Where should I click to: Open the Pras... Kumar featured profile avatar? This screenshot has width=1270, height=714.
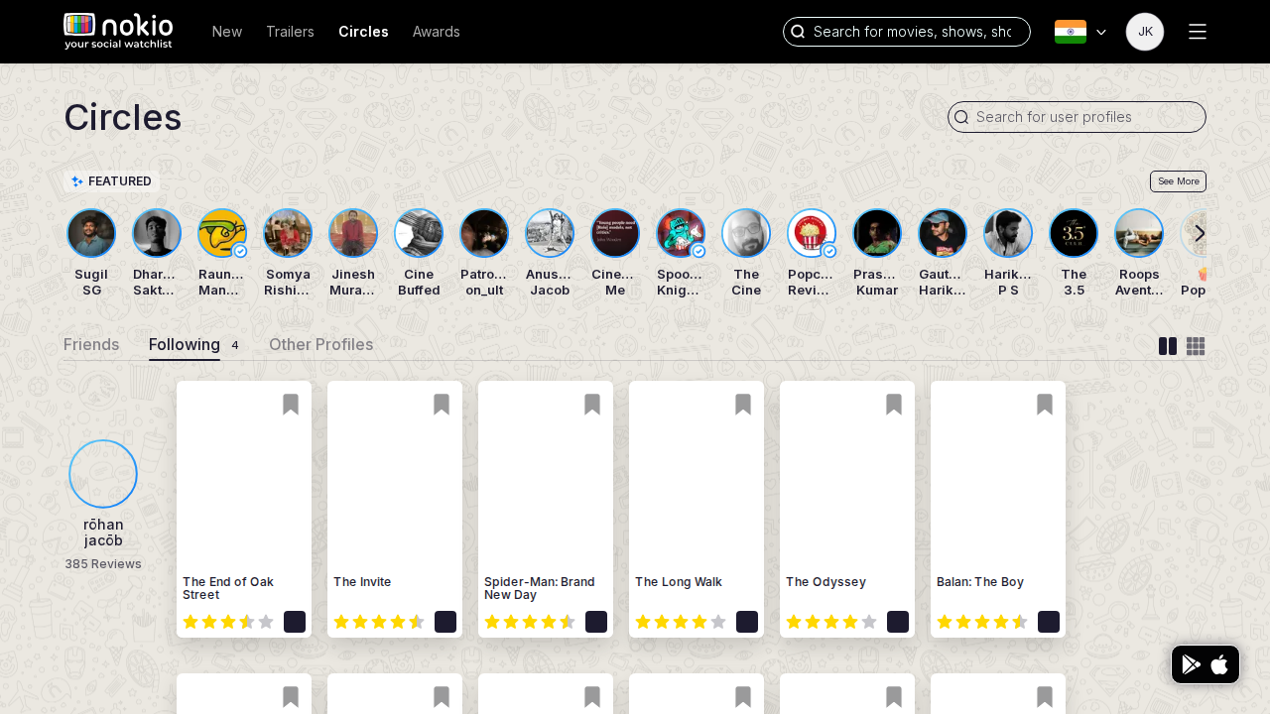(877, 233)
